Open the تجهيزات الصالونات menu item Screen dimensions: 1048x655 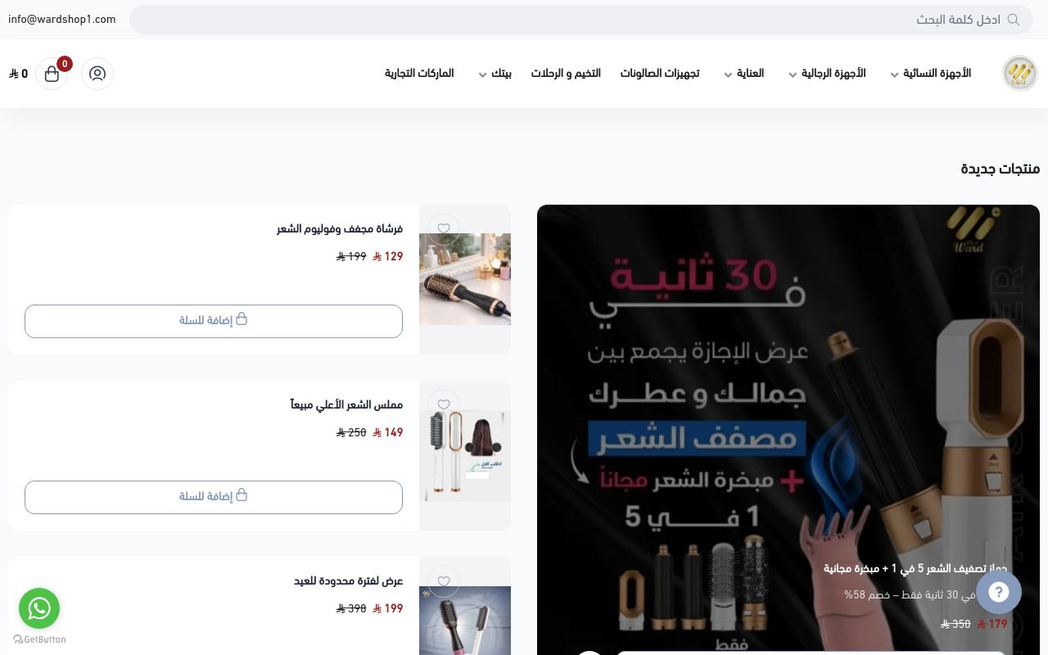click(659, 74)
